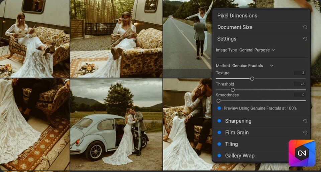Image resolution: width=321 pixels, height=172 pixels.
Task: Toggle Preview Using Genuine Fractals at 100%
Action: tap(219, 108)
